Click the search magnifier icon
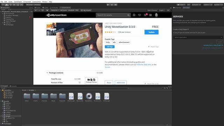224x126 pixels. tap(128, 15)
